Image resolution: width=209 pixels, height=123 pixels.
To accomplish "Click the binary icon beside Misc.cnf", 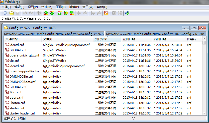I will pyautogui.click(x=7, y=92).
